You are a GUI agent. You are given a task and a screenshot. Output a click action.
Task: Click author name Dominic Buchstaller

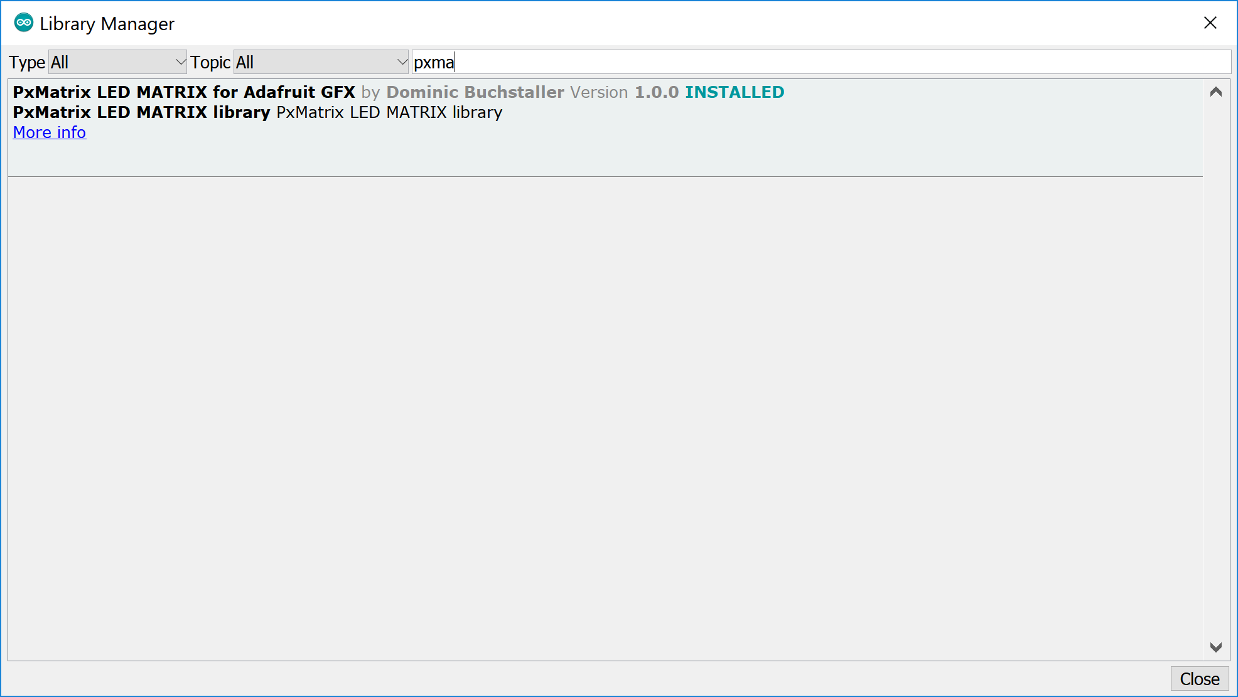[x=475, y=92]
